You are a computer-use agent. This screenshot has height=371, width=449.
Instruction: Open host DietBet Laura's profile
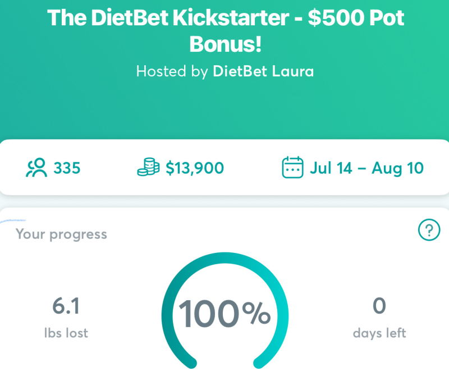pos(263,71)
